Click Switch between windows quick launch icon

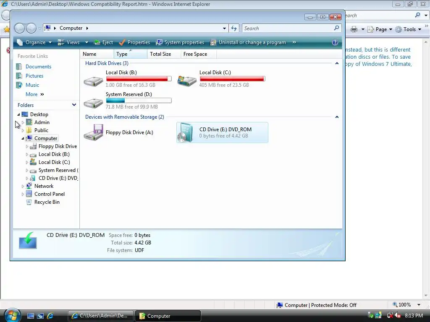pos(40,316)
